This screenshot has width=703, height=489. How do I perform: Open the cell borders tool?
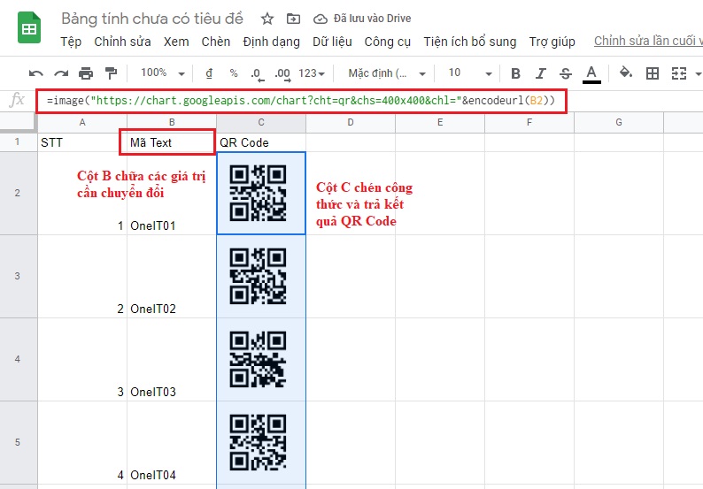653,73
